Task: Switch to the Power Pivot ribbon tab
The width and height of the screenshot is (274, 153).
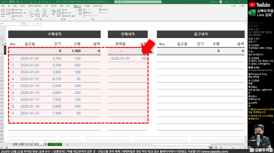Action: coord(98,6)
